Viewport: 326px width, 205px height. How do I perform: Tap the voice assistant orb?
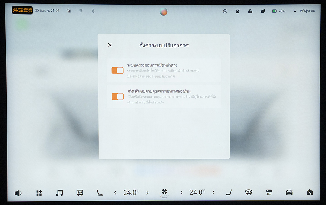point(164,12)
